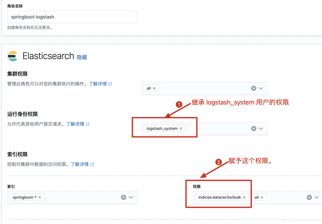Clear all cluster privileges with the circle-x icon
This screenshot has width=322, height=224.
tap(254, 88)
